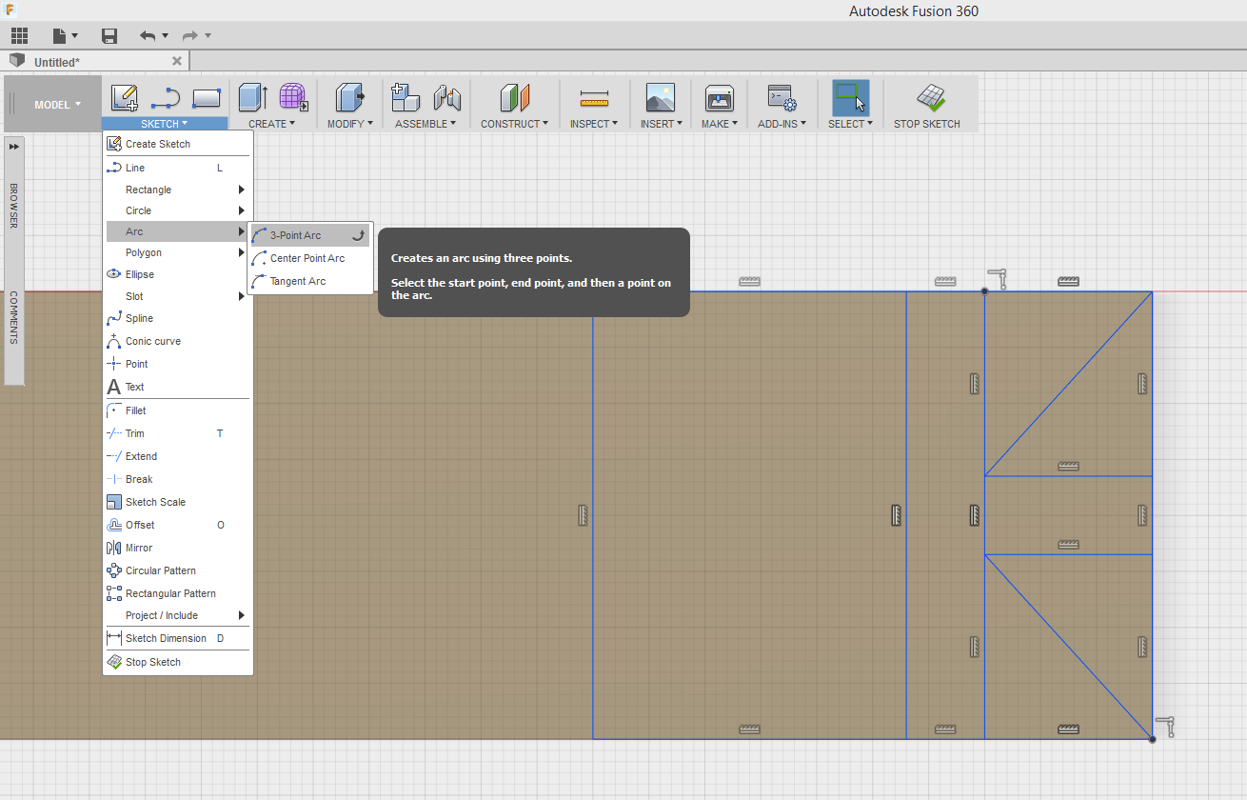
Task: Choose Point from Sketch menu
Action: point(178,364)
